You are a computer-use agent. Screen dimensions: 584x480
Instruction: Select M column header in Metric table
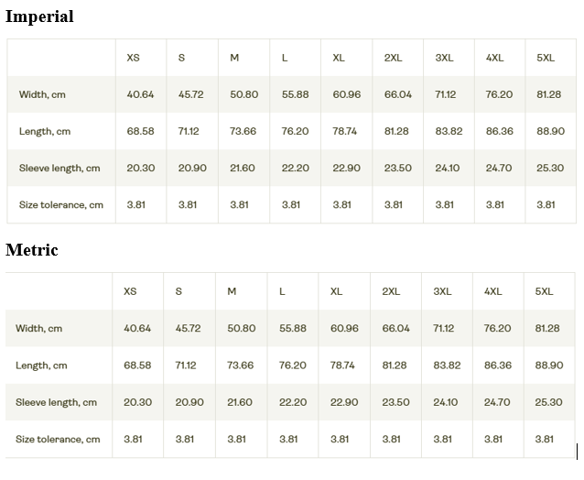pos(232,291)
